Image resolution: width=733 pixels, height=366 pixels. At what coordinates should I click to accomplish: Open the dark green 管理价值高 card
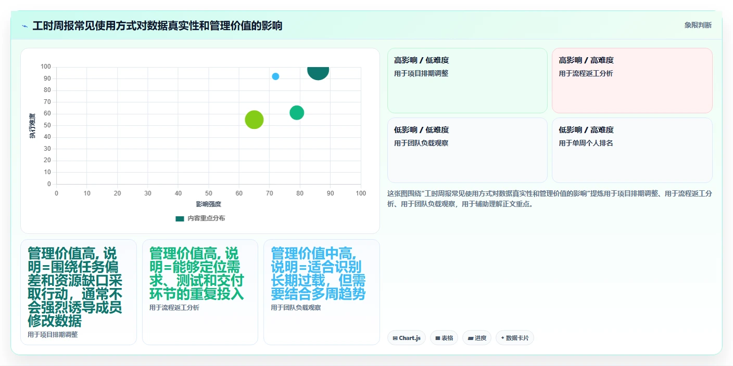pos(79,292)
